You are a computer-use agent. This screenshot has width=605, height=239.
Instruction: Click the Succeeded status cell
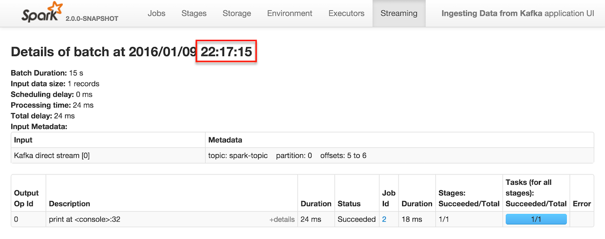357,219
